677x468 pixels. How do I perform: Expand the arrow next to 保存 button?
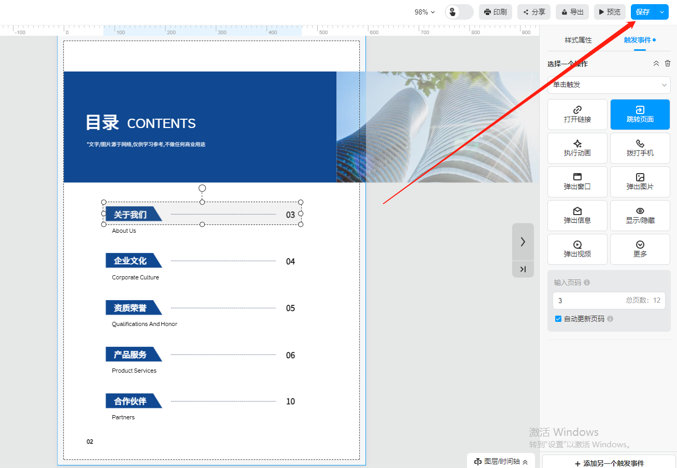click(x=662, y=12)
